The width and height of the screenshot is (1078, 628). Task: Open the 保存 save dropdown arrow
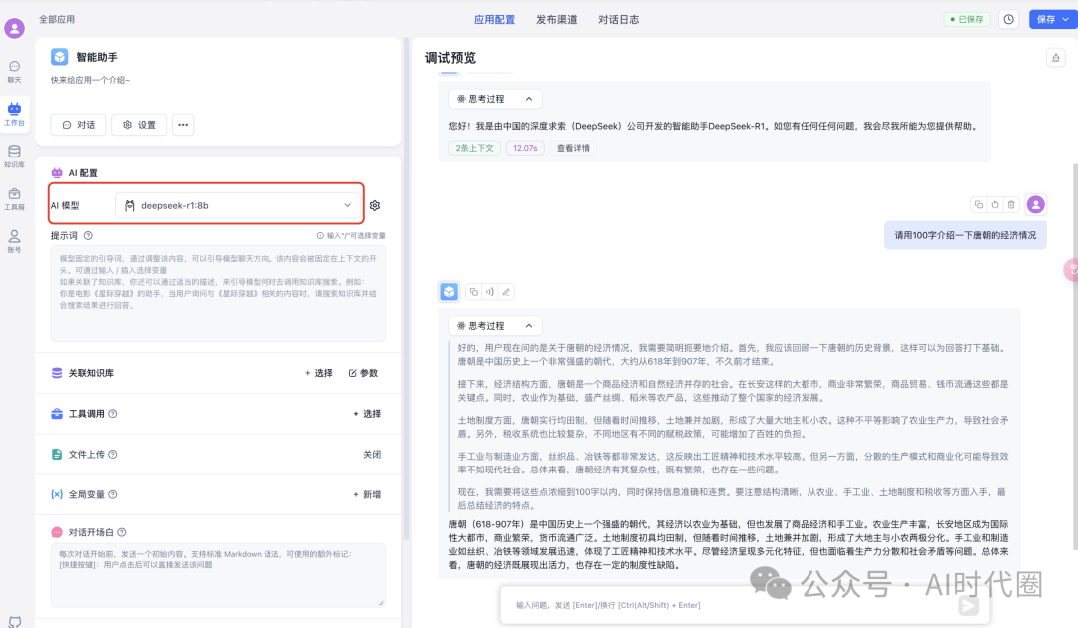pos(1066,19)
